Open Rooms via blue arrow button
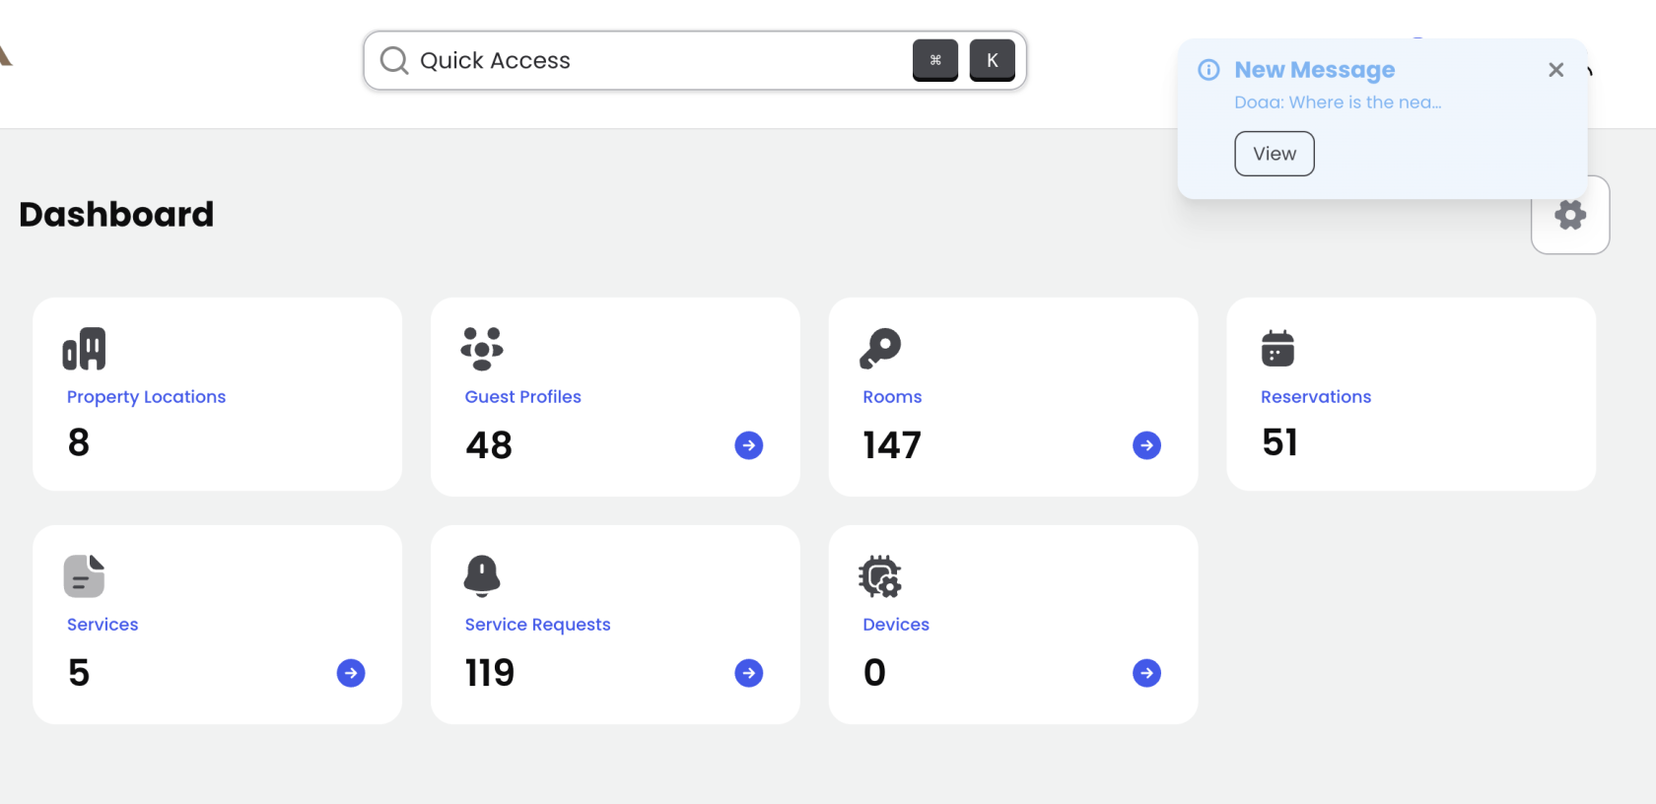The height and width of the screenshot is (804, 1656). tap(1146, 445)
